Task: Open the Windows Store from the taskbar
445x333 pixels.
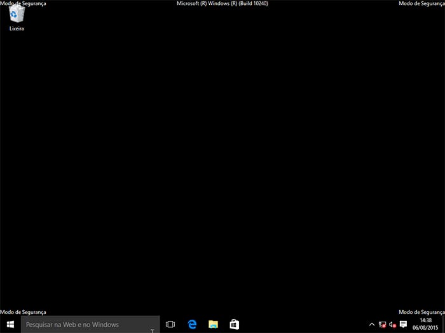Action: [235, 325]
